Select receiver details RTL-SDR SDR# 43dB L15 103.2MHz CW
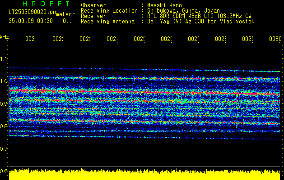Screen dimensions: 284x180 (x=199, y=16)
